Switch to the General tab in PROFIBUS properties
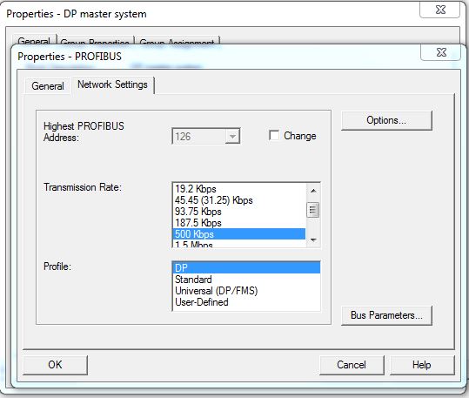 point(48,86)
